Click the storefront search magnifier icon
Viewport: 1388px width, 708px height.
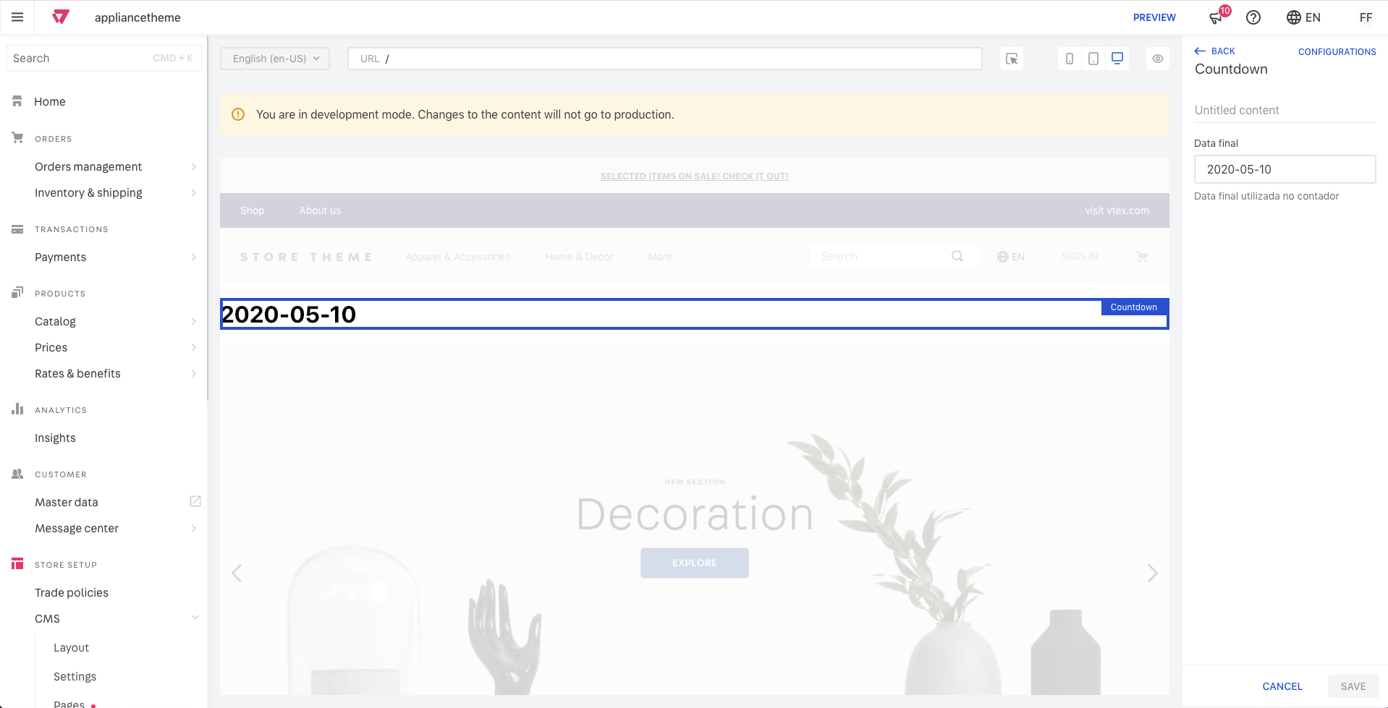(957, 256)
